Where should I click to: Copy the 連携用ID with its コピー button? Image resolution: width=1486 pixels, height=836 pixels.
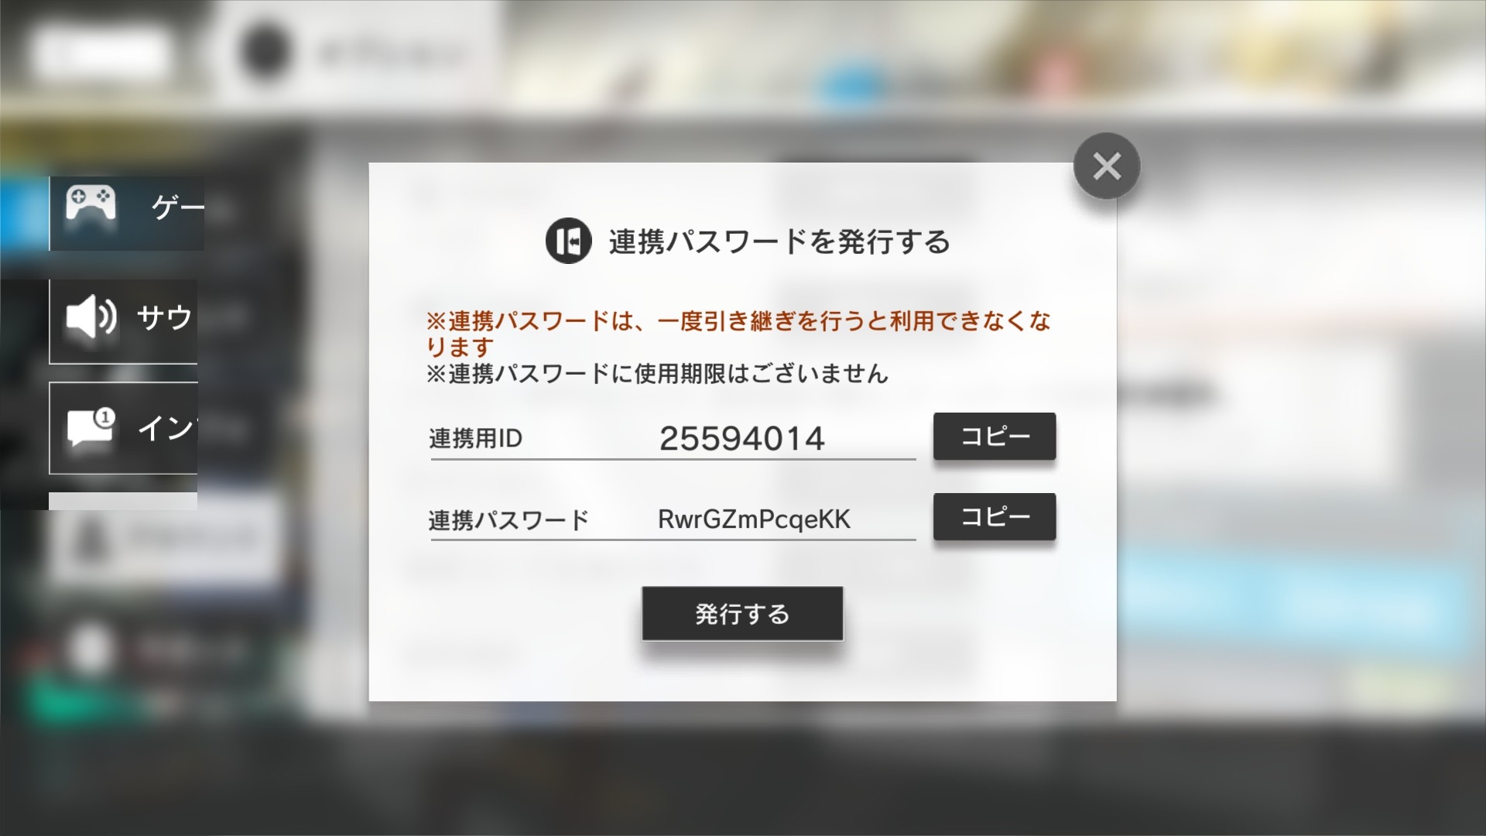pyautogui.click(x=995, y=437)
